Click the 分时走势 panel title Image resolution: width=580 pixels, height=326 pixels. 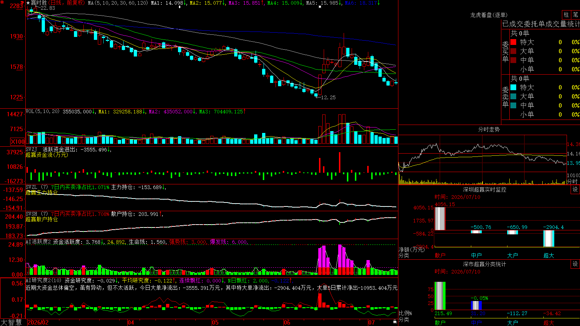(x=489, y=129)
